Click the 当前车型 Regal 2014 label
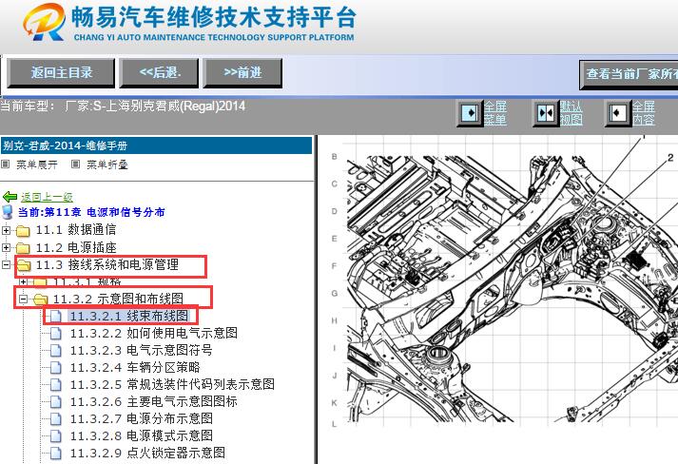Viewport: 678px width, 464px height. 123,106
